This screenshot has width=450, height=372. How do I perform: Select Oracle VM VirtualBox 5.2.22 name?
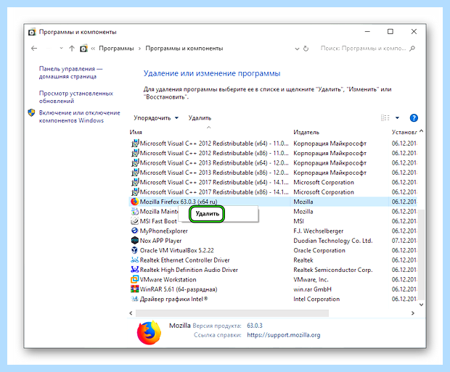[177, 250]
